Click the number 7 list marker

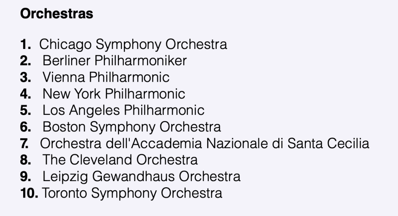[x=25, y=143]
